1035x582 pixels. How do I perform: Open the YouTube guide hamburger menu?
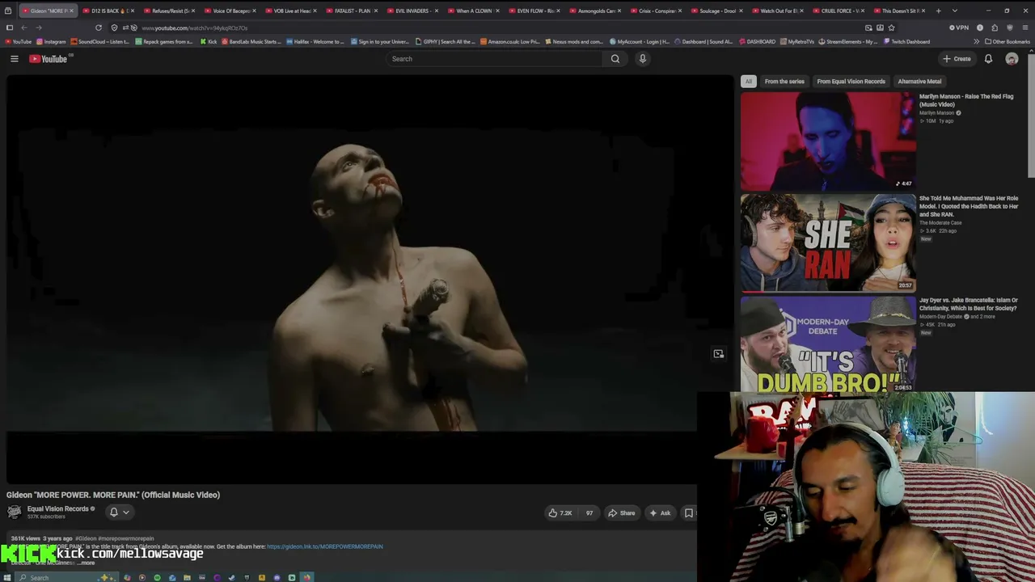14,59
